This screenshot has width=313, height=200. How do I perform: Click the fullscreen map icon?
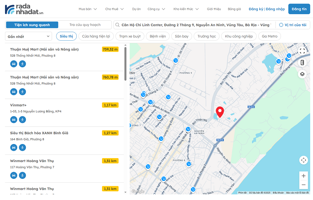tap(302, 51)
